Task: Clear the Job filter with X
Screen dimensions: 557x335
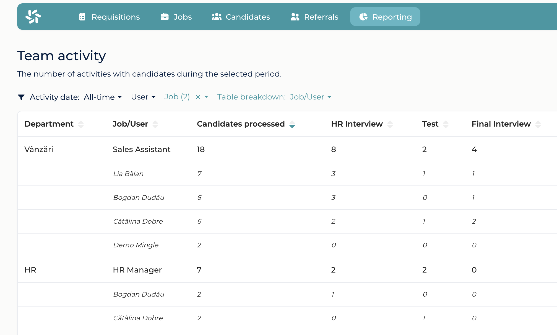Action: click(x=198, y=97)
